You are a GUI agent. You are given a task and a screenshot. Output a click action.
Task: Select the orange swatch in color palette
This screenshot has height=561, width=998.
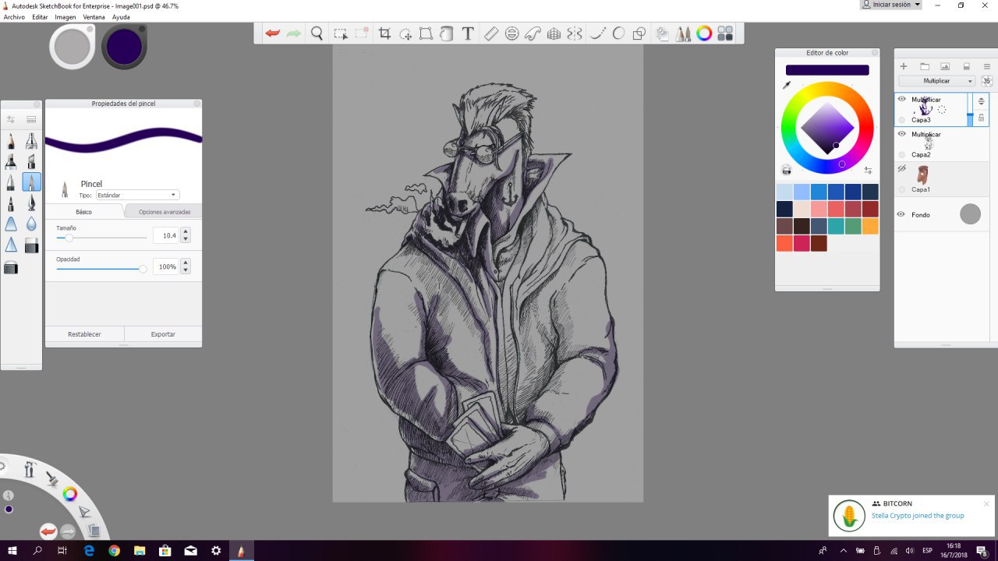coord(869,226)
